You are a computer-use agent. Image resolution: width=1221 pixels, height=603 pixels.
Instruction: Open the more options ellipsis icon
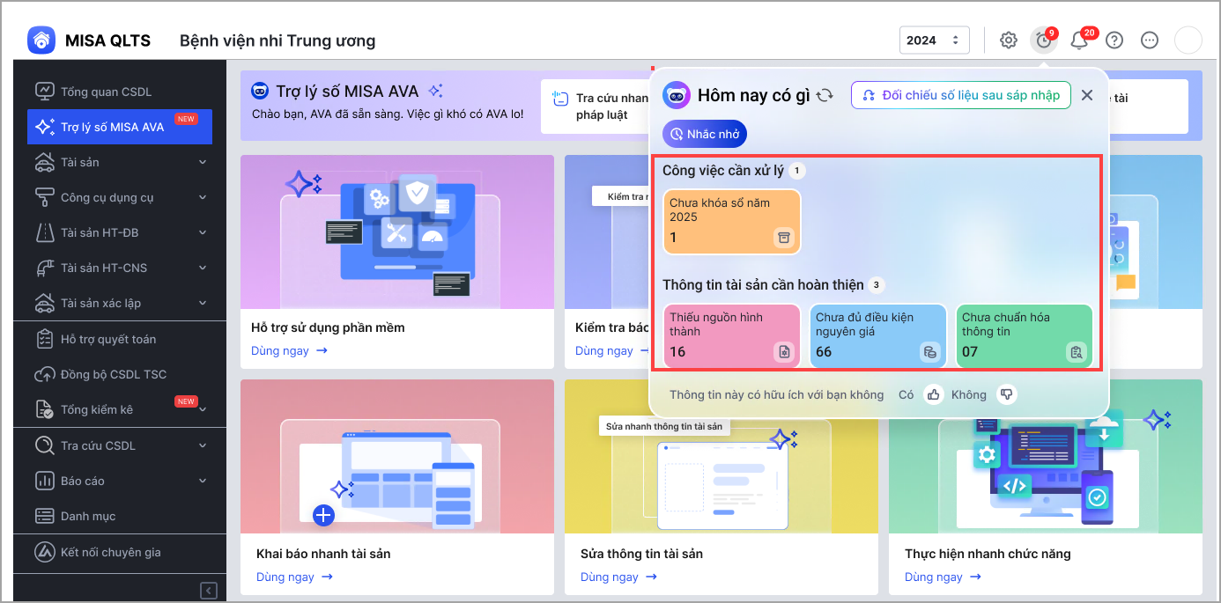(1150, 40)
